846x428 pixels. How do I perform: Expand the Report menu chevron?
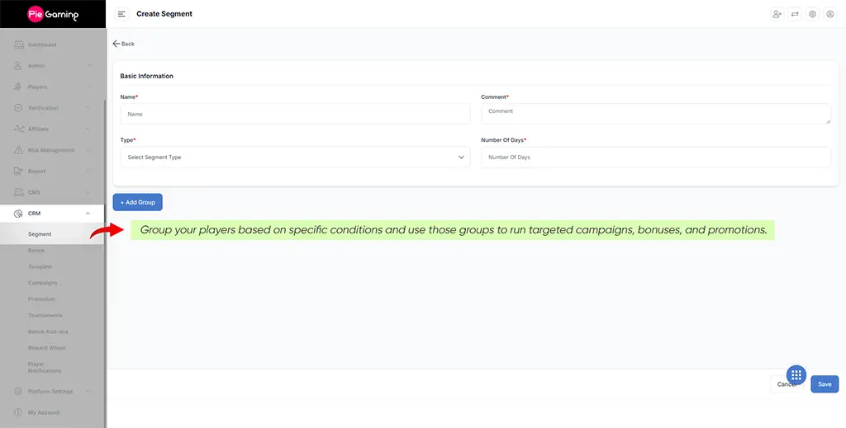click(x=88, y=172)
